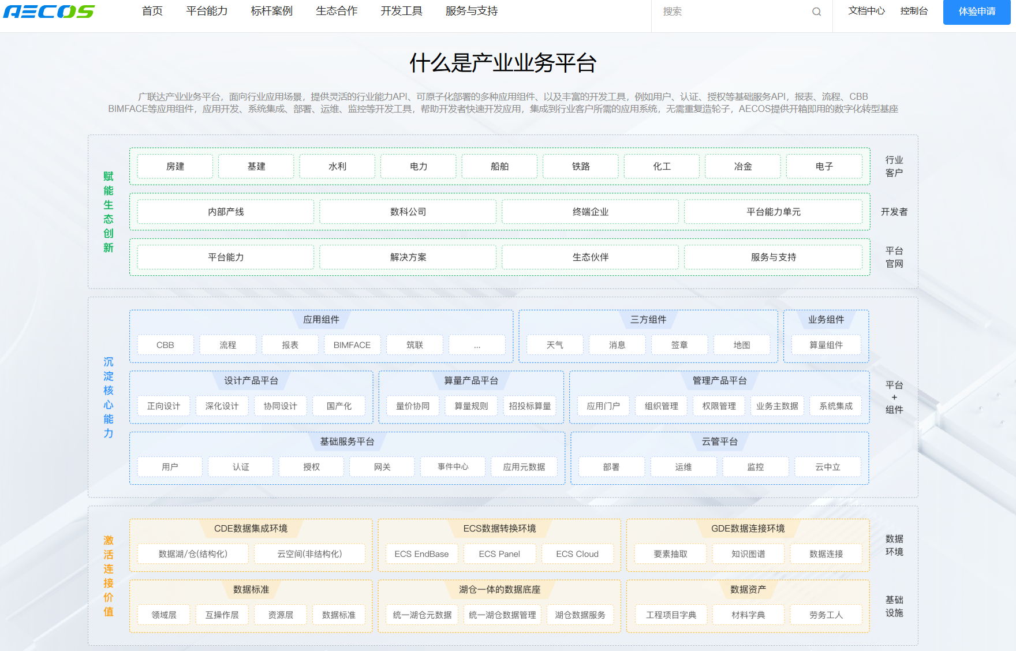1016x651 pixels.
Task: Click the 云中立 cloud platform box
Action: click(x=827, y=467)
